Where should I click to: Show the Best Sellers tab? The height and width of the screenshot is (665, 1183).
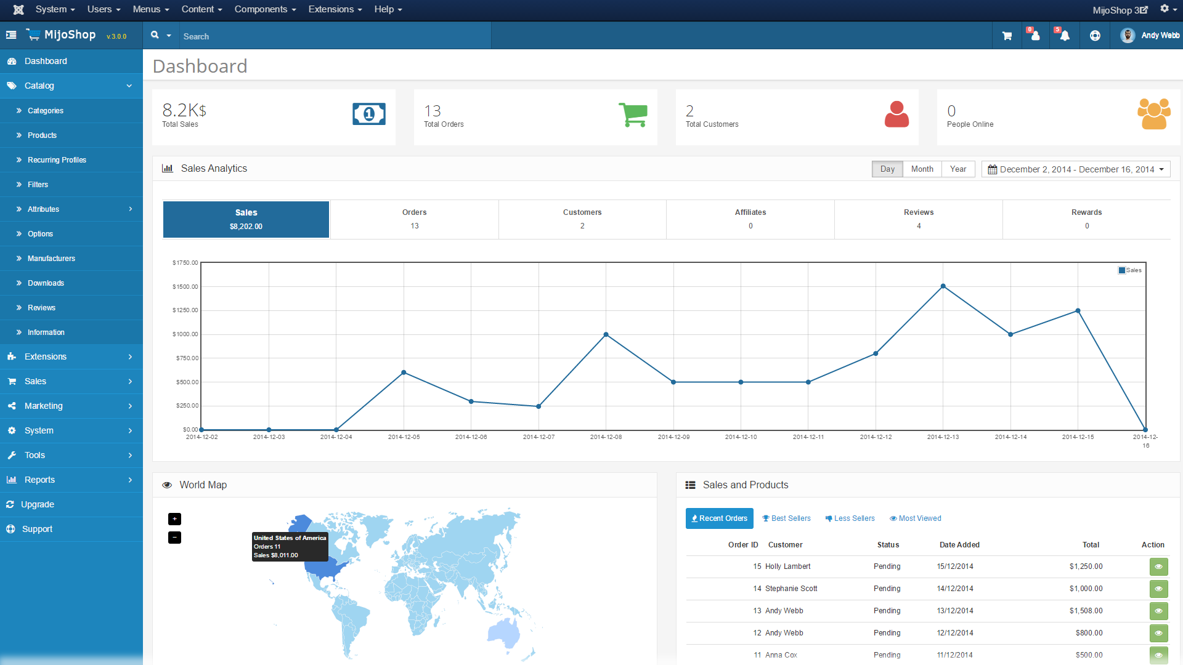pyautogui.click(x=787, y=518)
